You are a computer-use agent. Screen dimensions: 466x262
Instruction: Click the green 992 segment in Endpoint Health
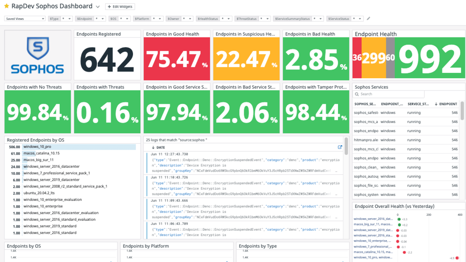(x=430, y=58)
